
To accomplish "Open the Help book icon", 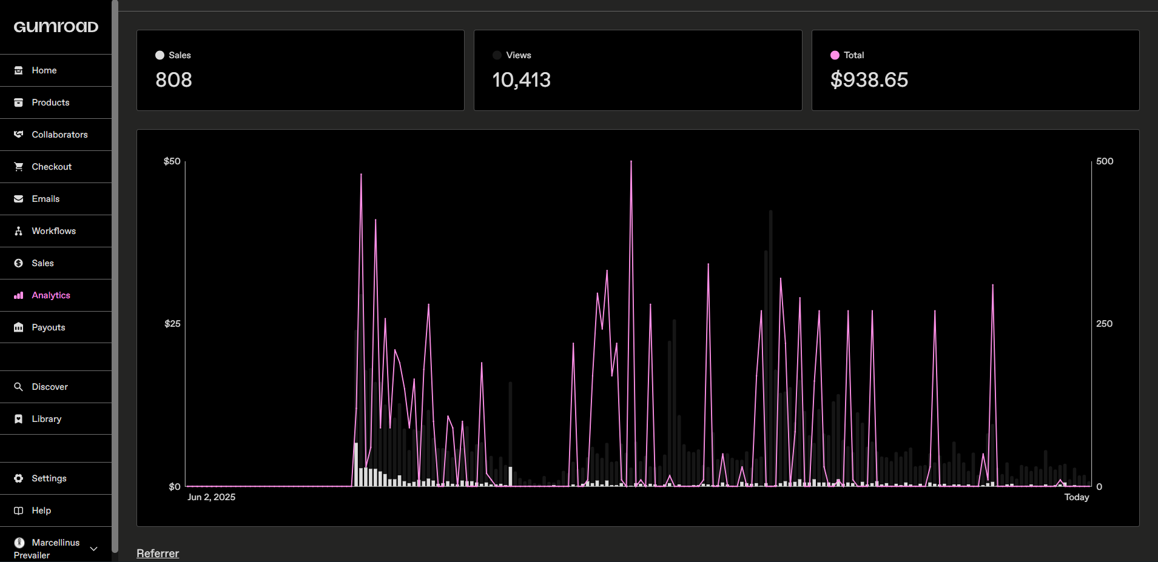I will tap(19, 510).
